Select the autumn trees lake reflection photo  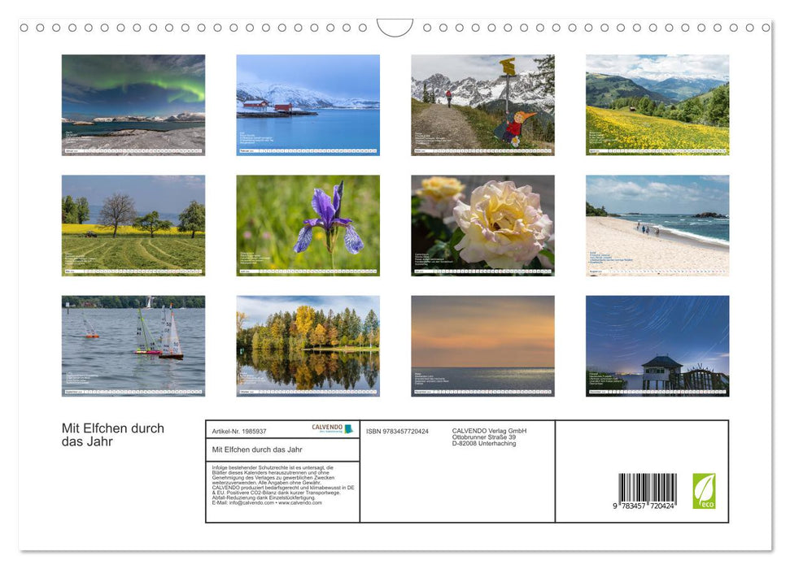[308, 345]
